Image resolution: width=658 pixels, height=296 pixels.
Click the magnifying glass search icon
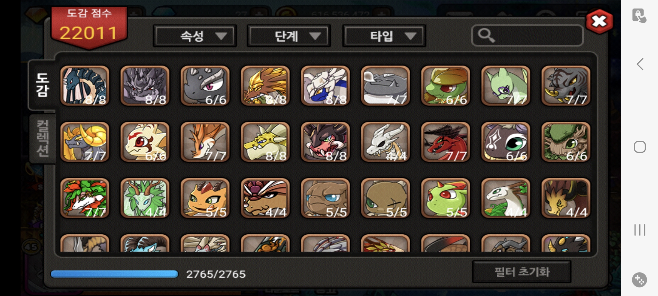pyautogui.click(x=486, y=35)
